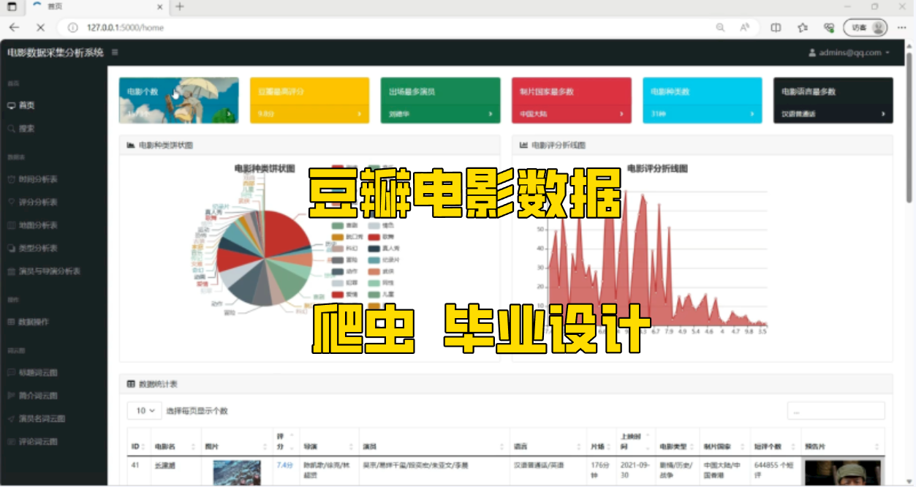
Task: Toggle the sidebar hamburger menu icon
Action: click(115, 53)
